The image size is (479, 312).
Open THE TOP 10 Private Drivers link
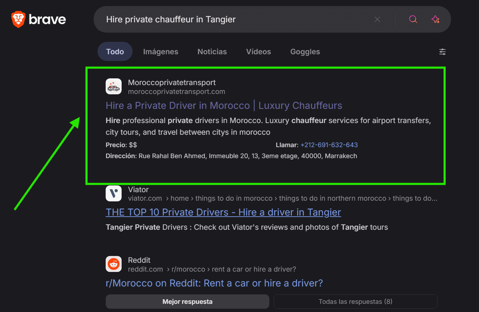tap(223, 212)
